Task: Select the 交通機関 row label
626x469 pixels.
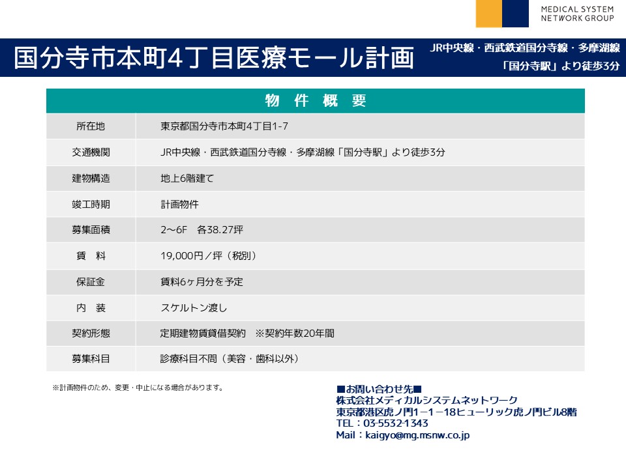Action: click(x=91, y=152)
